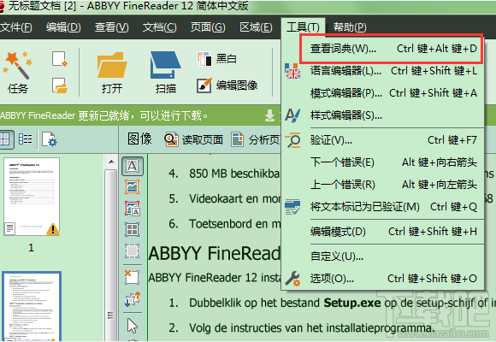Switch to details list view of pages
This screenshot has height=342, width=496.
tap(26, 139)
